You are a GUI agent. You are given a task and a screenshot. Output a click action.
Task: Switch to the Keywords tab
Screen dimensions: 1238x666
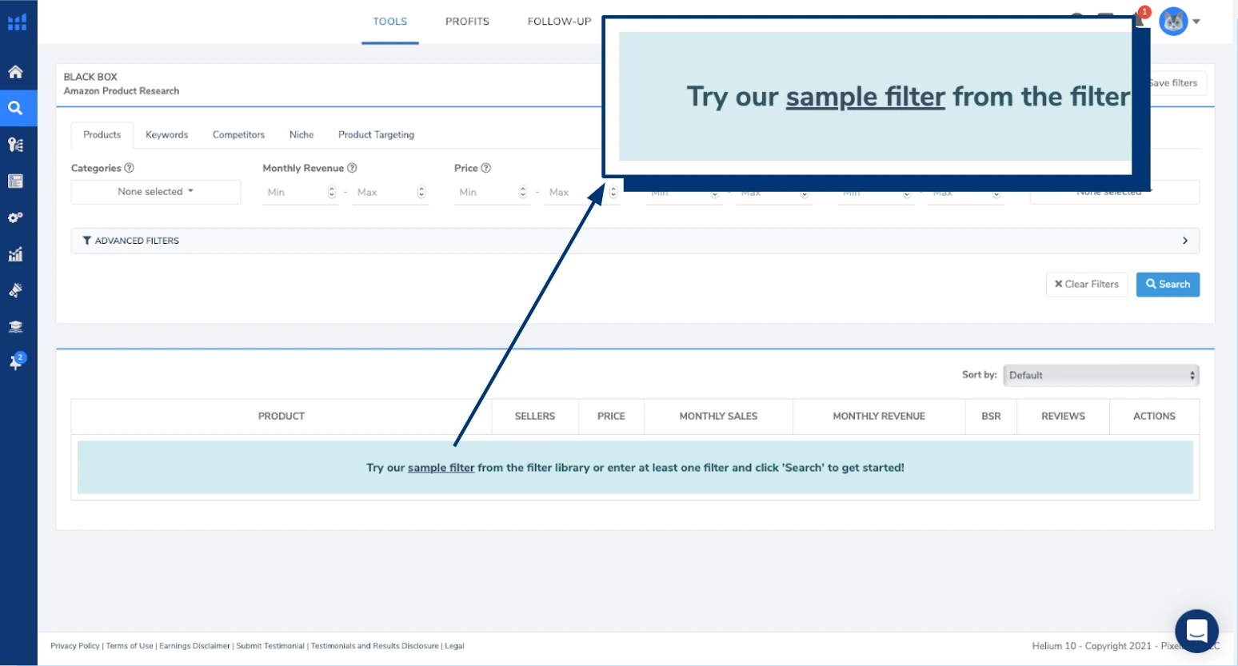click(166, 135)
